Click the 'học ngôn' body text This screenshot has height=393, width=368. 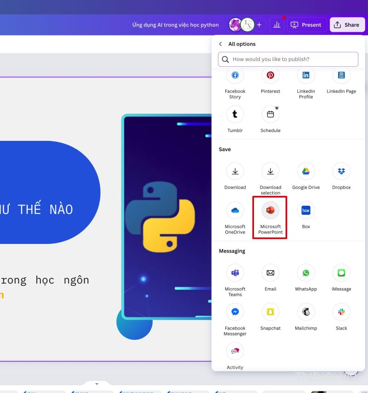click(x=63, y=280)
